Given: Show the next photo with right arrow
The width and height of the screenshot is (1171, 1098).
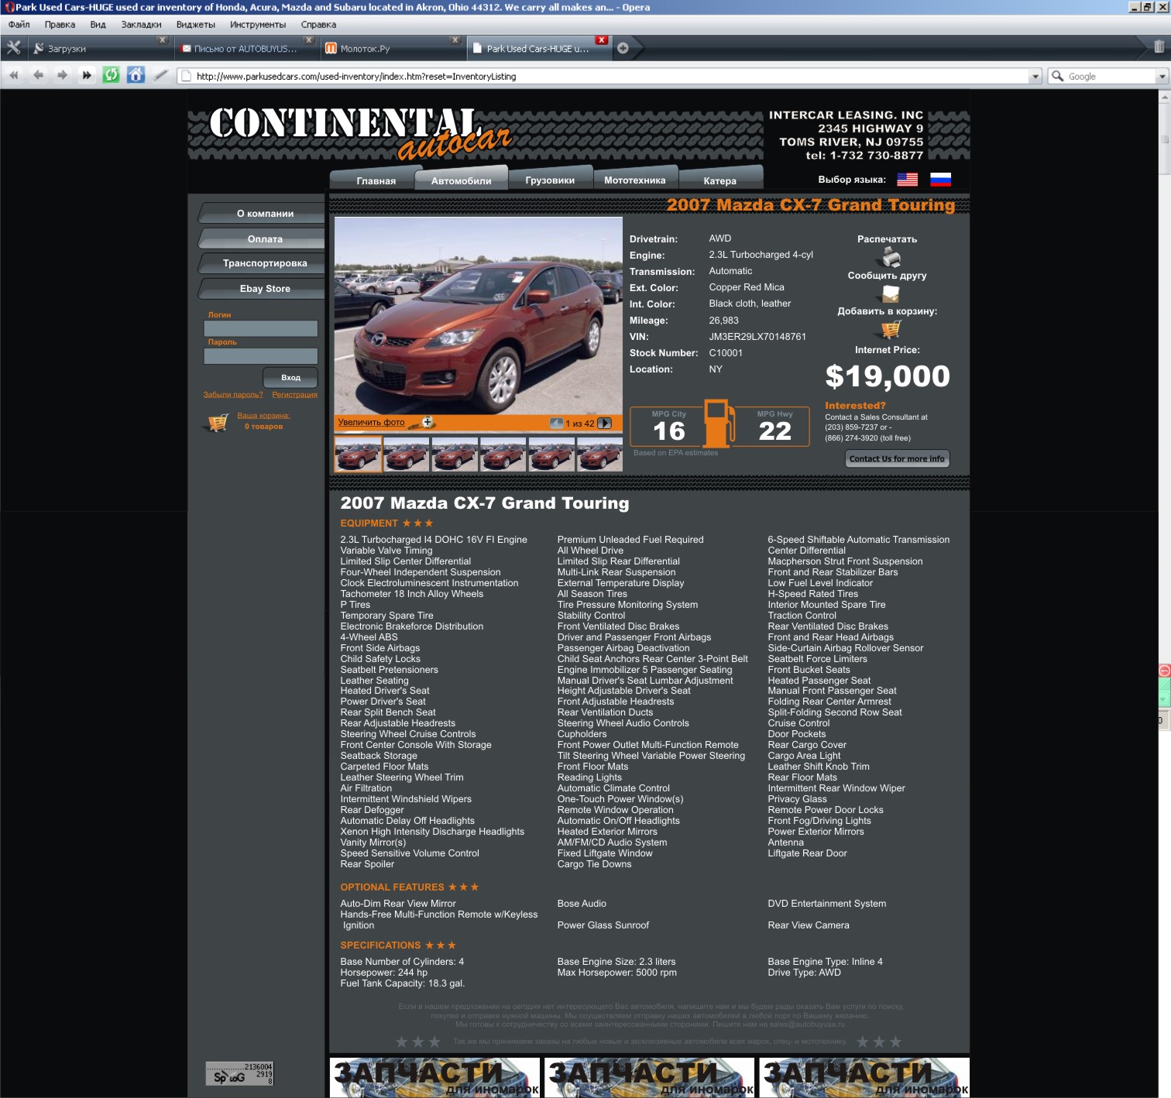Looking at the screenshot, I should (x=605, y=424).
